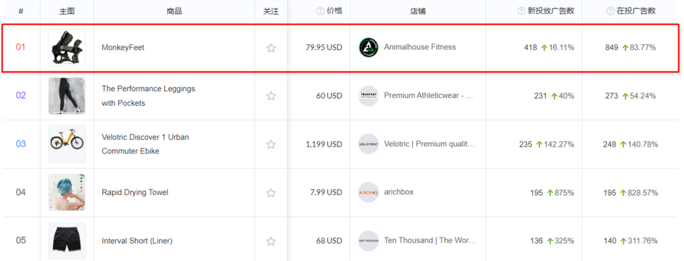View the Rapid Drying Towel image
Screen dimensions: 684x261
pyautogui.click(x=66, y=193)
